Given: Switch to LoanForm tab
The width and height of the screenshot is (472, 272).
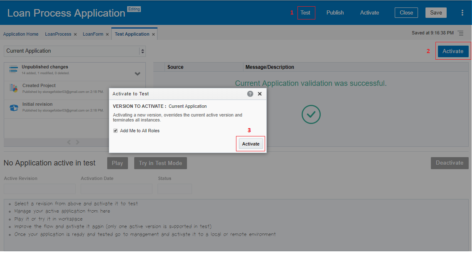Looking at the screenshot, I should point(93,34).
